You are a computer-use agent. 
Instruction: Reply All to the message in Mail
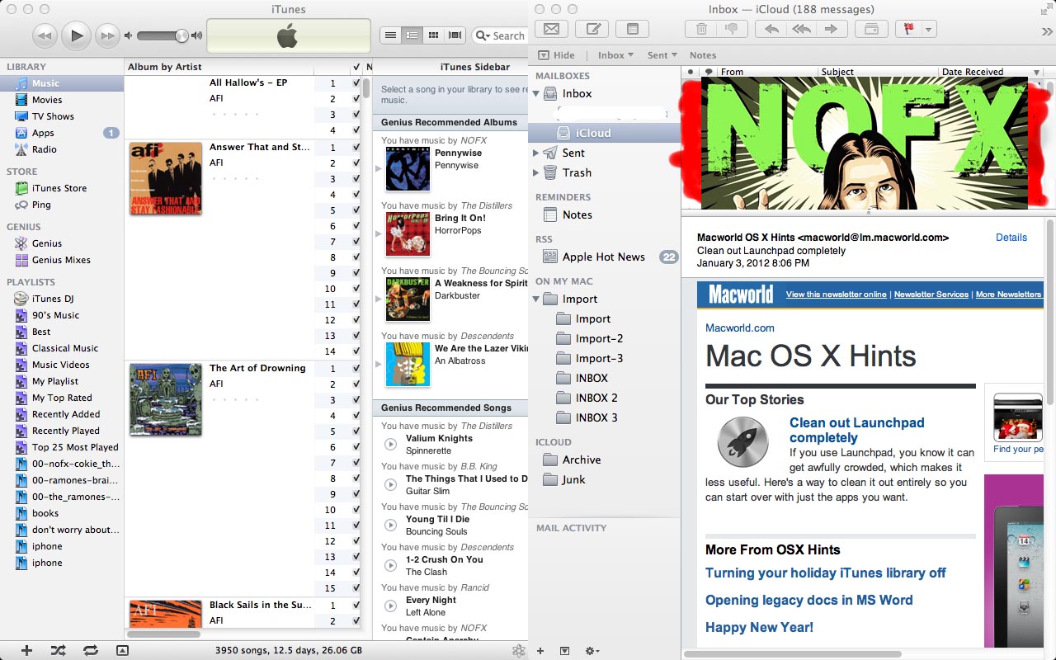point(801,30)
